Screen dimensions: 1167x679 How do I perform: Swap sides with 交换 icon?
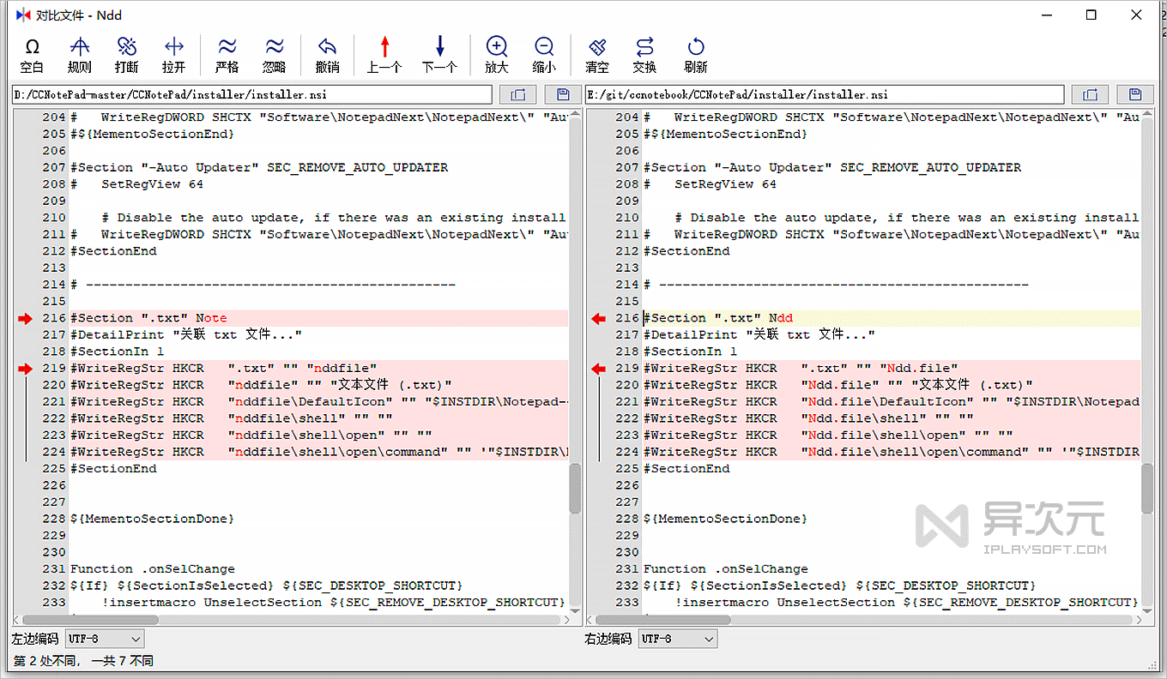point(644,55)
